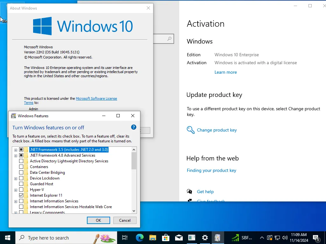326x244 pixels.
Task: Open the Microsoft Store from the taskbar
Action: (166, 237)
